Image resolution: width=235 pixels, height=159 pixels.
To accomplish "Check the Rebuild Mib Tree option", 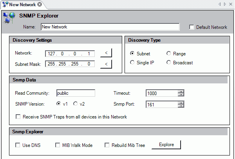I will click(107, 145).
